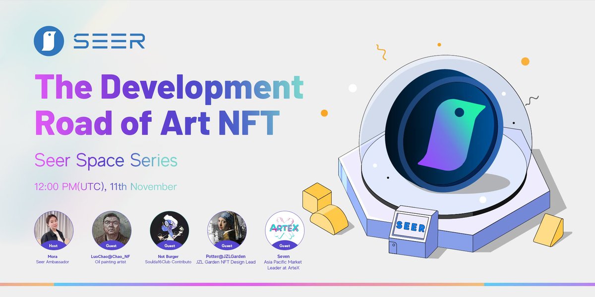Image resolution: width=595 pixels, height=297 pixels.
Task: Click the name "Not Burger"
Action: click(169, 256)
